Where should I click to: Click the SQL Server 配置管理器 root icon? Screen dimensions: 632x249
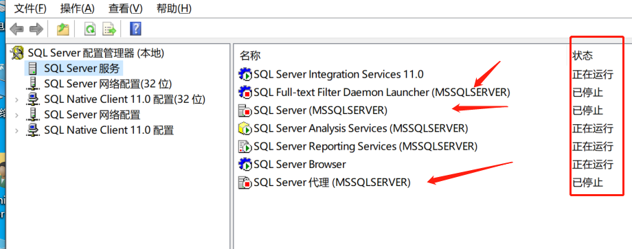click(x=18, y=53)
